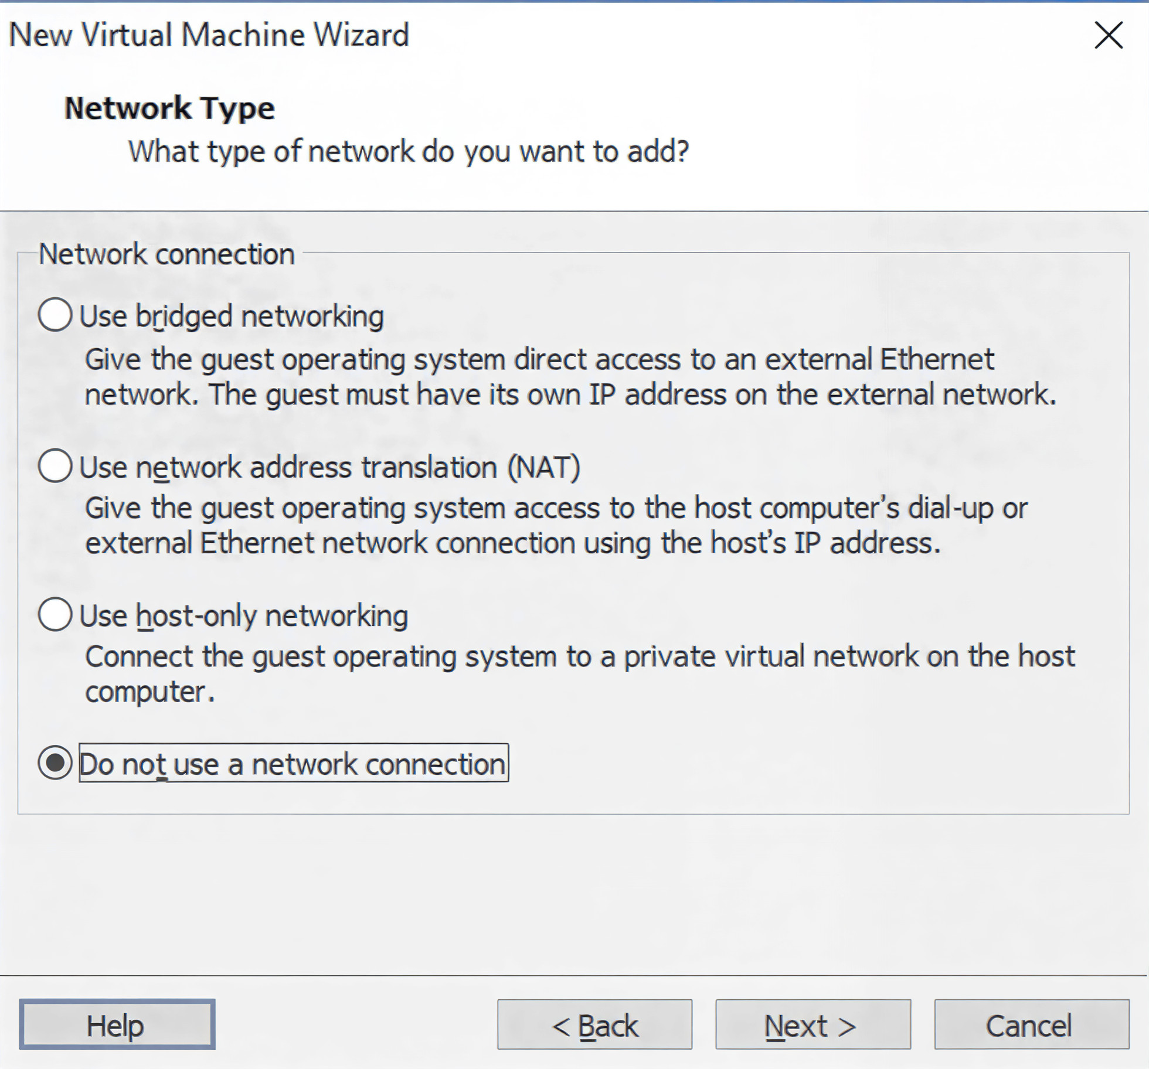Click the 'Network connection' group label

[x=166, y=254]
